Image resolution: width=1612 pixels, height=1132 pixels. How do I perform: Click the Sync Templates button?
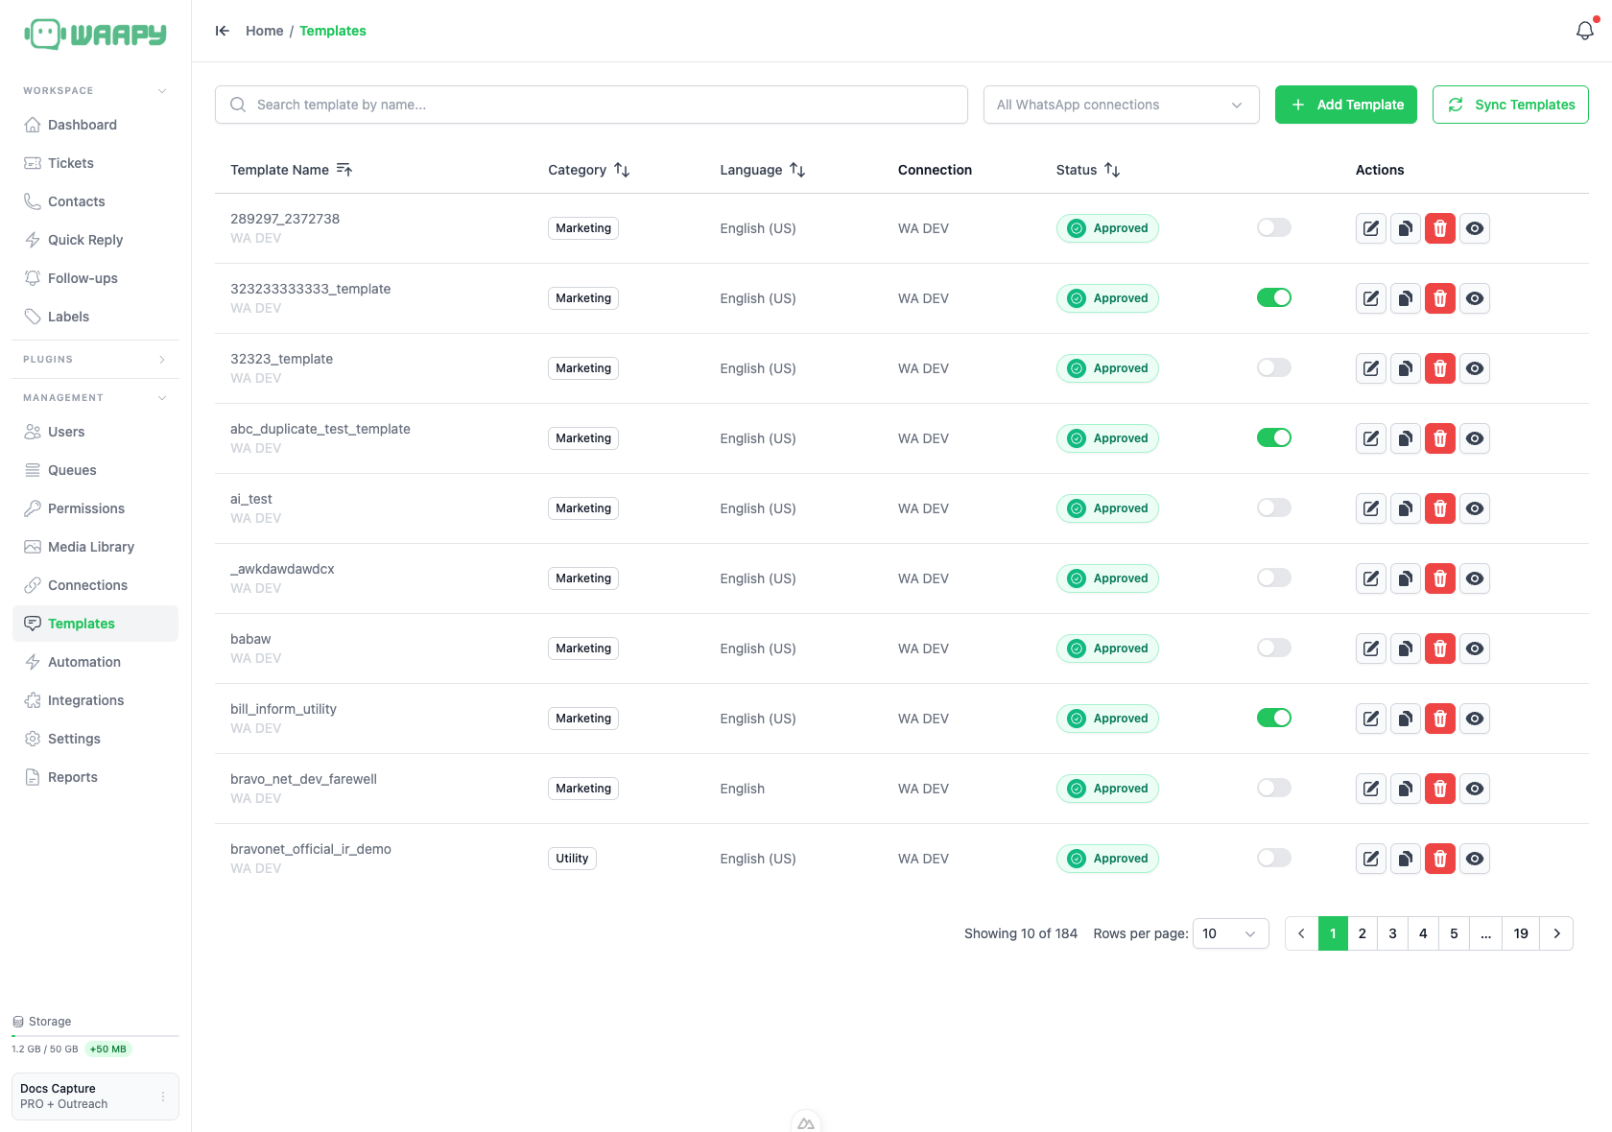pos(1510,105)
